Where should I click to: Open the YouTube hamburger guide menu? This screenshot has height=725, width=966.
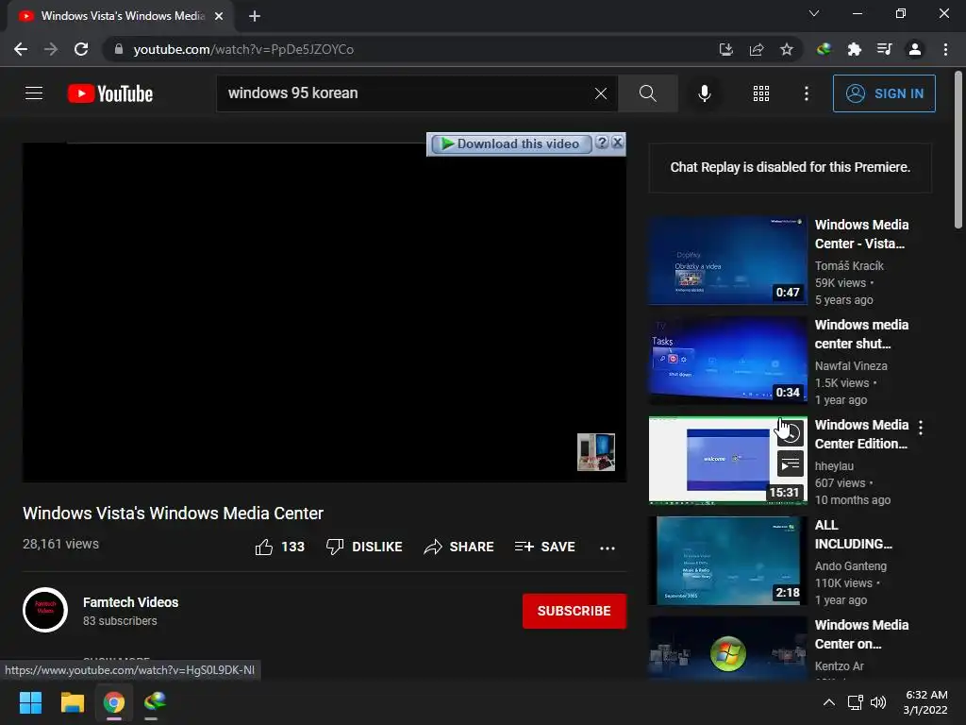point(34,93)
